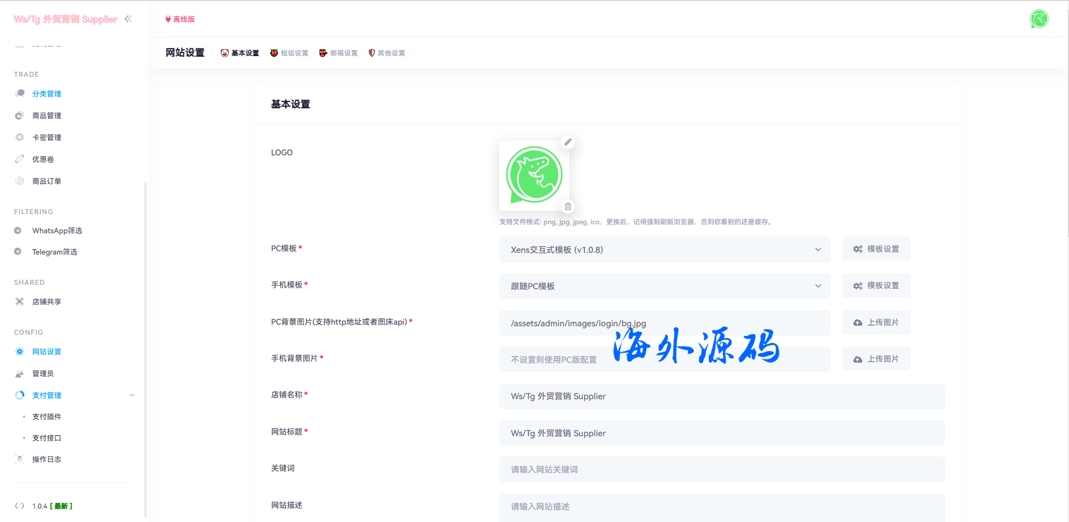Open 操作日志 in the sidebar
The height and width of the screenshot is (522, 1069).
coord(47,459)
